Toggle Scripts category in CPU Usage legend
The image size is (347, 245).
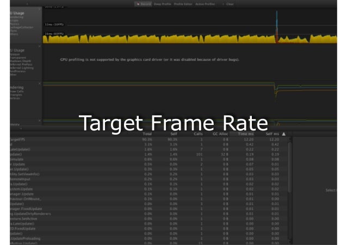coord(14,20)
